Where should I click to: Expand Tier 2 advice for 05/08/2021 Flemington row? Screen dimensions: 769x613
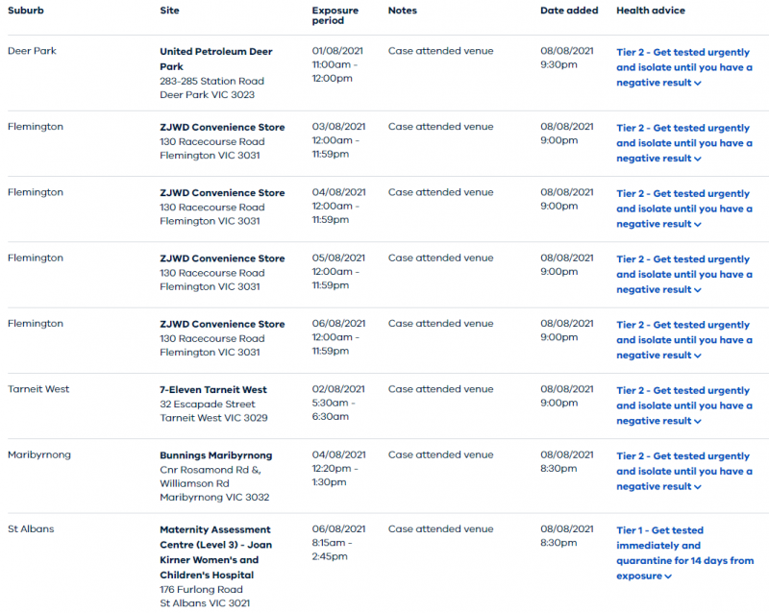(x=683, y=274)
